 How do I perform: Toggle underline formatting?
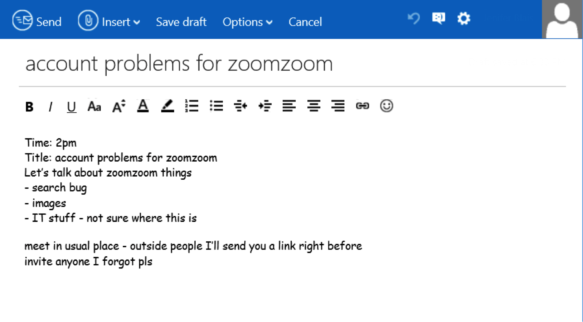coord(71,107)
